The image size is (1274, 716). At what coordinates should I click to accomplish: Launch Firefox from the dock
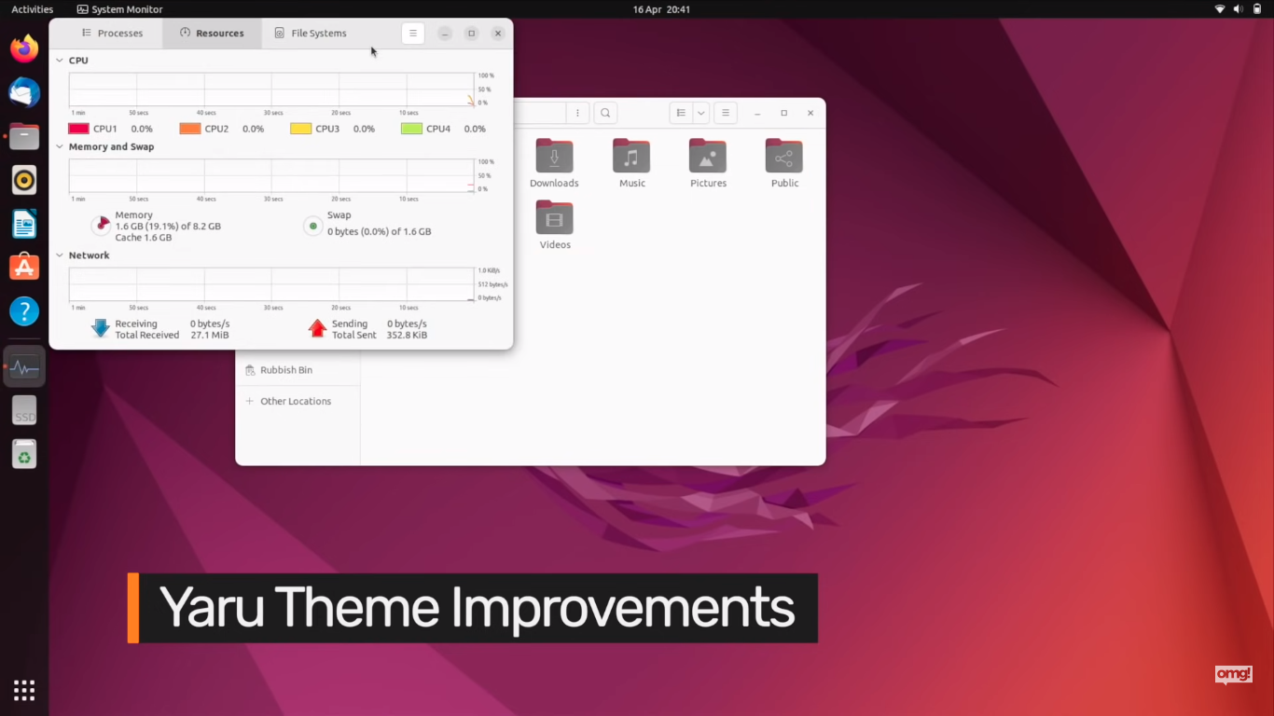(x=24, y=48)
